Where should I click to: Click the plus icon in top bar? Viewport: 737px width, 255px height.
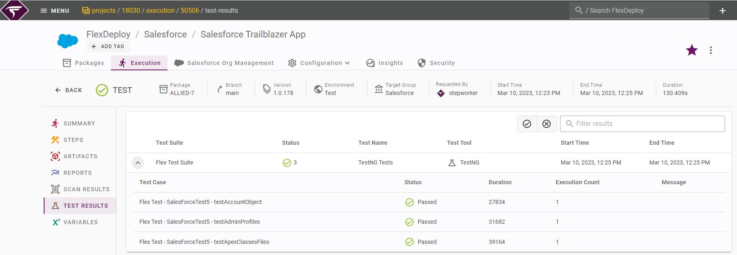pos(723,11)
